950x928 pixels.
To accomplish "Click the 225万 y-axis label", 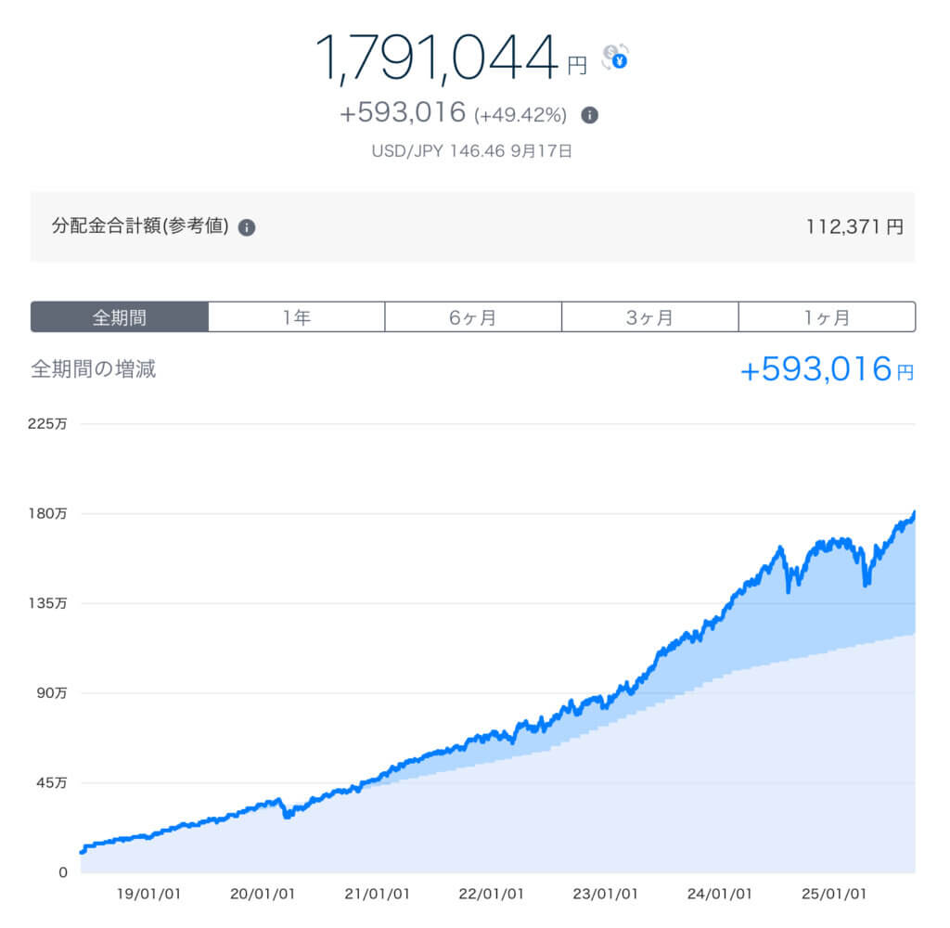I will tap(48, 424).
